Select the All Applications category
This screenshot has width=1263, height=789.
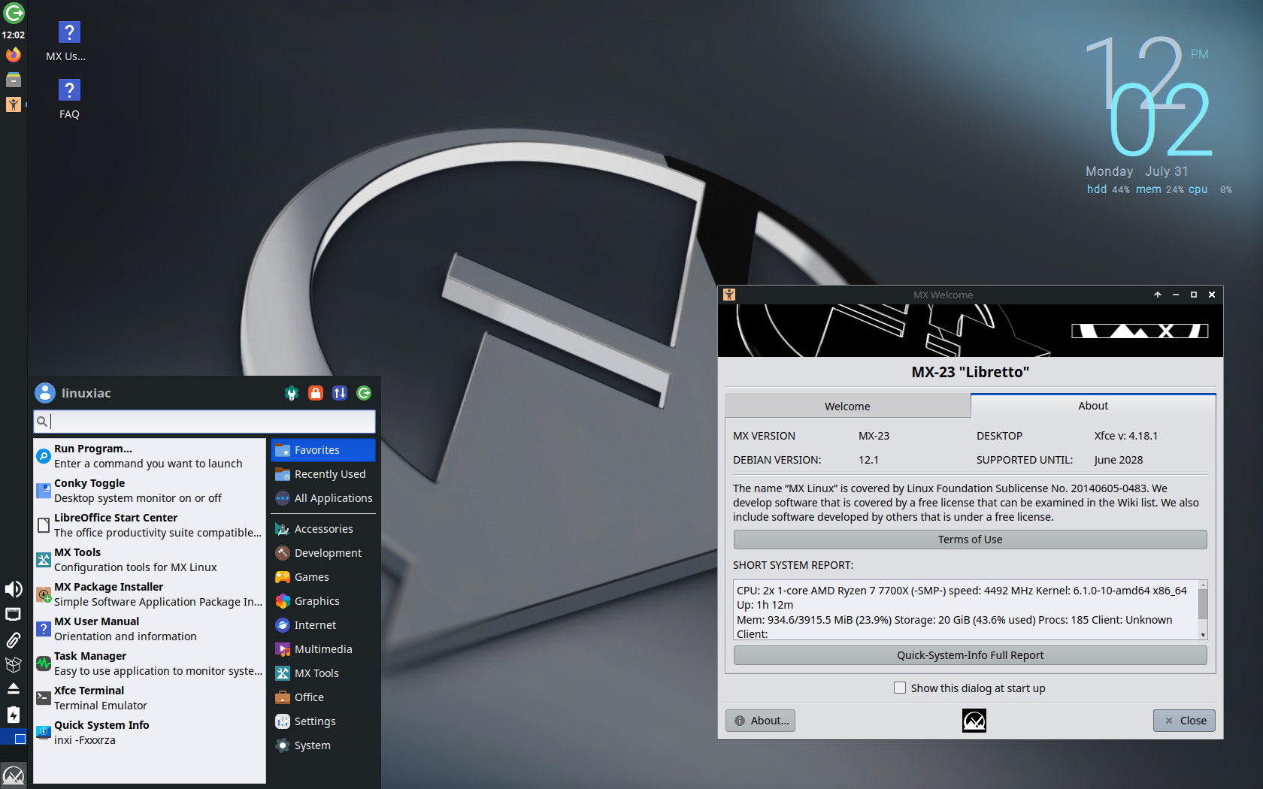tap(323, 498)
